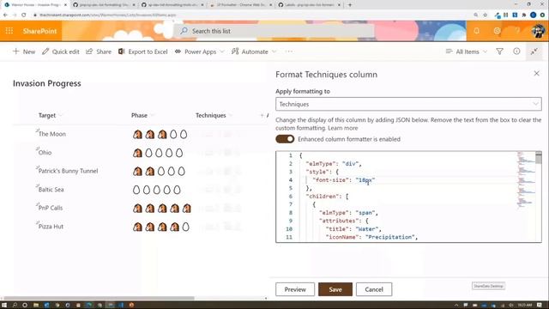This screenshot has height=309, width=549.
Task: Open Quick edit mode
Action: tap(61, 51)
